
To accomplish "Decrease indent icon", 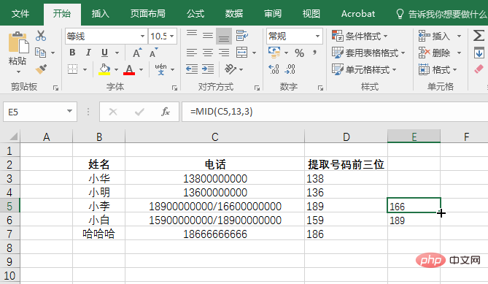I will 192,69.
